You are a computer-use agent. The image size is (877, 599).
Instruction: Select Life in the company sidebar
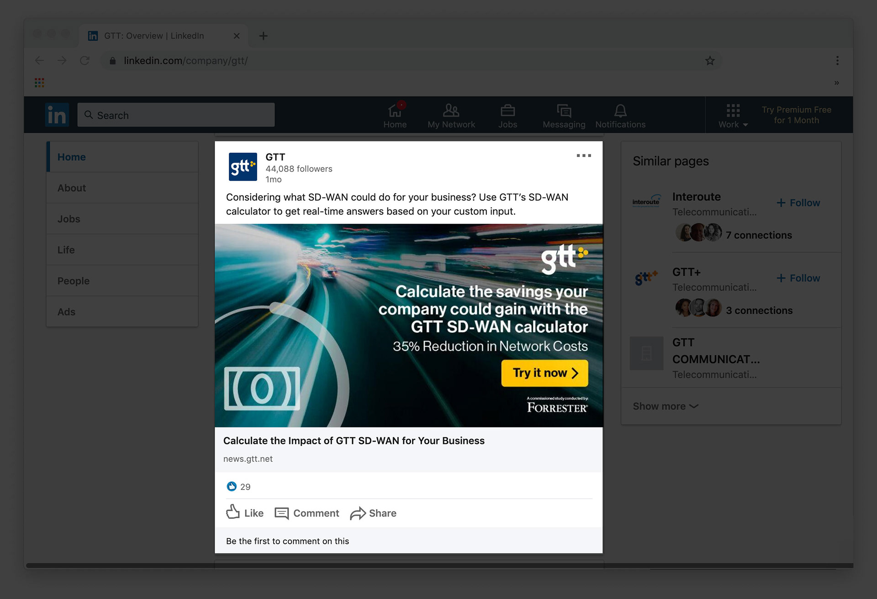122,250
